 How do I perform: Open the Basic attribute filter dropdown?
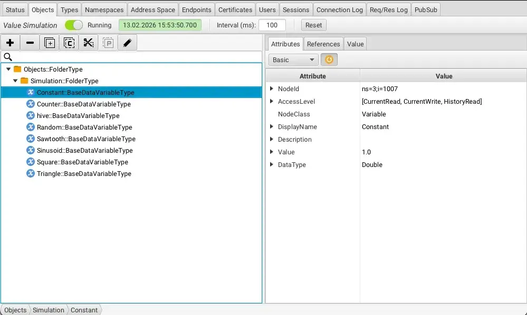[293, 60]
